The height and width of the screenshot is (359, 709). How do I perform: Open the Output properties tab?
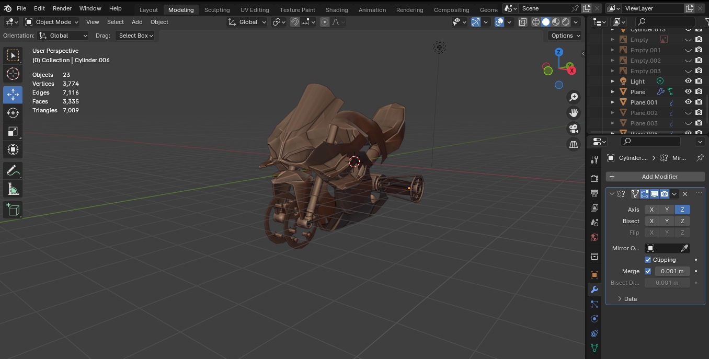coord(594,193)
